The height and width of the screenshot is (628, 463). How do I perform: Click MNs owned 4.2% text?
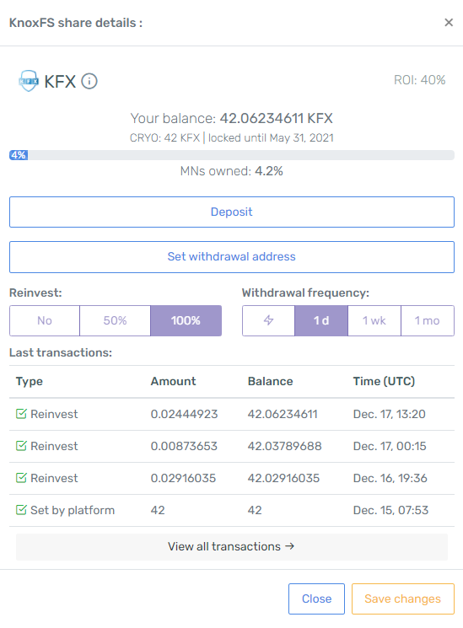(232, 171)
